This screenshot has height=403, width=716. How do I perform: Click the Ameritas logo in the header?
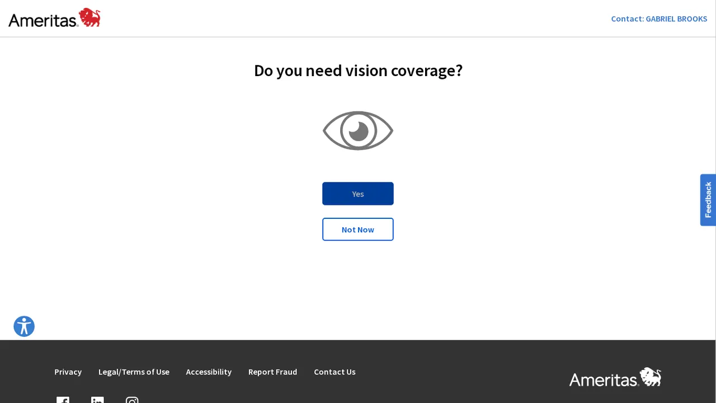coord(54,18)
